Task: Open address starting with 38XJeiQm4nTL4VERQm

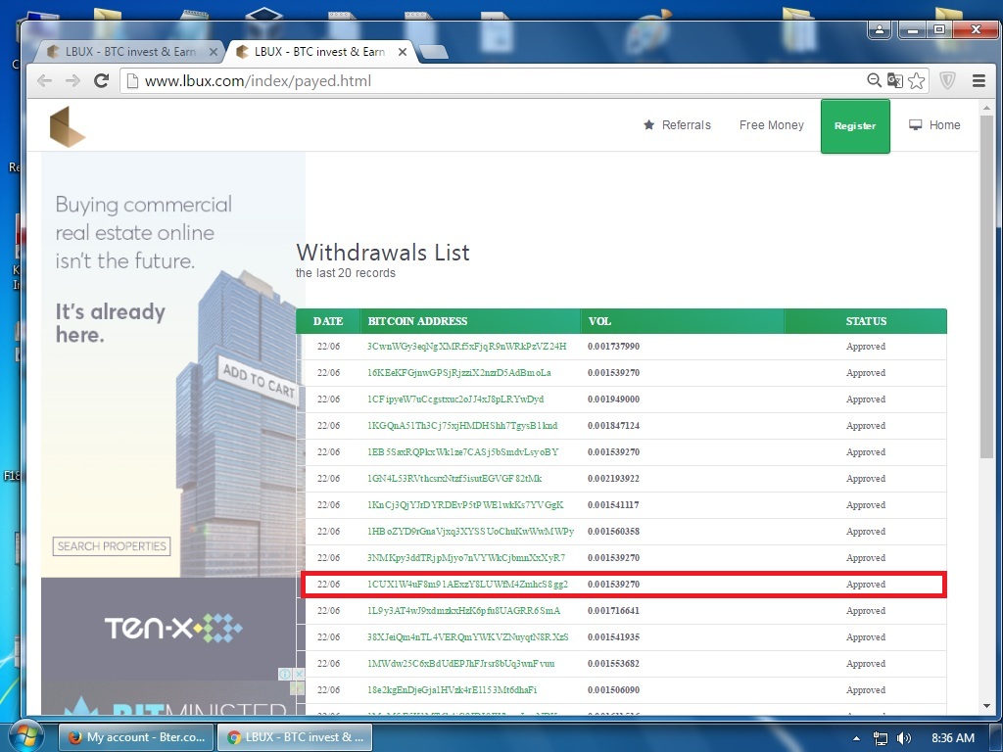Action: point(468,636)
